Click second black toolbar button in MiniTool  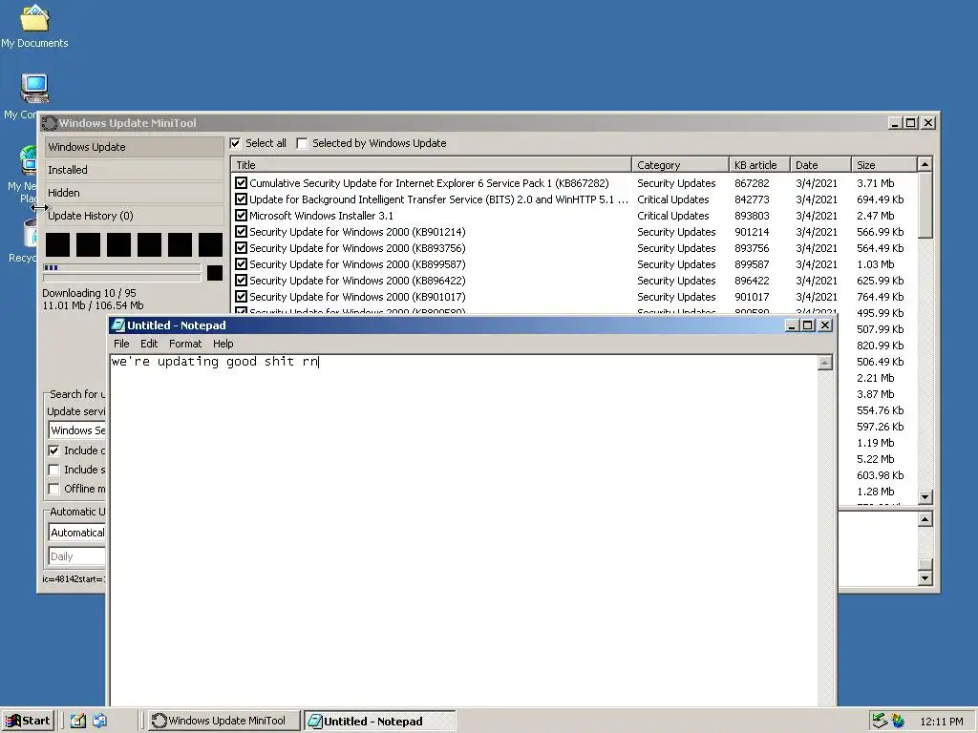(88, 245)
